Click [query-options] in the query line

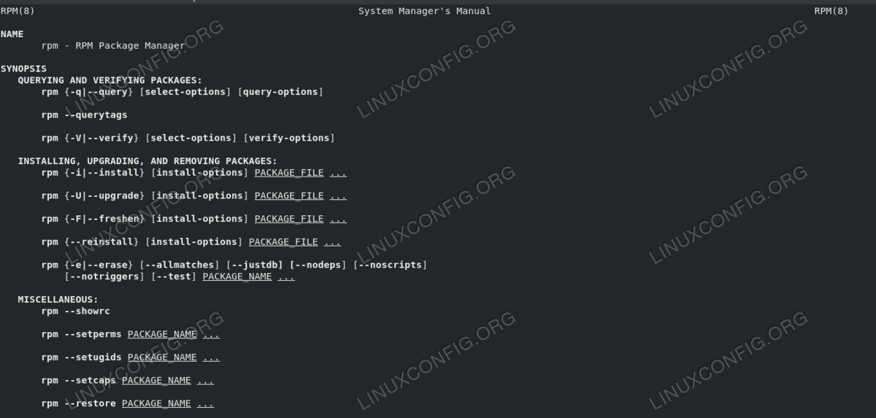coord(280,92)
